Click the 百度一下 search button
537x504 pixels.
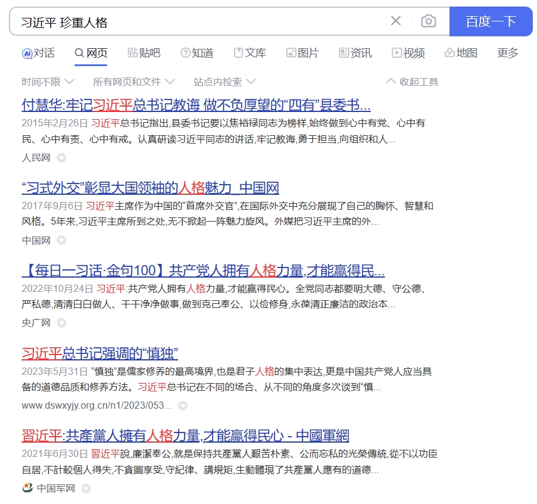tap(491, 21)
